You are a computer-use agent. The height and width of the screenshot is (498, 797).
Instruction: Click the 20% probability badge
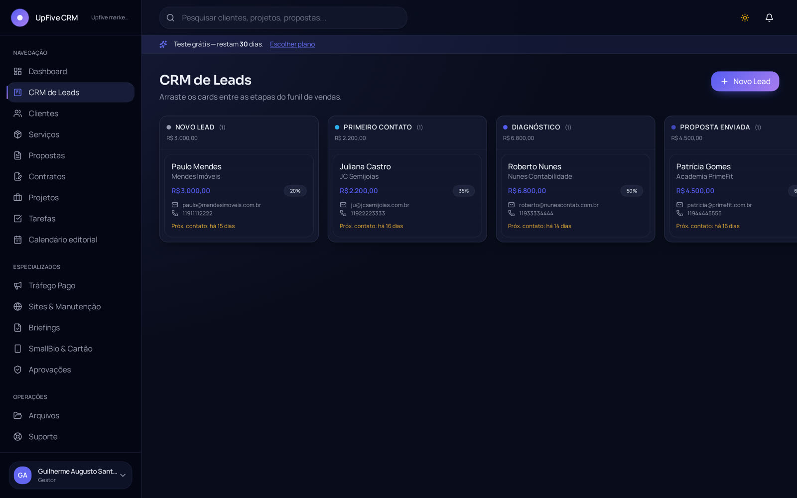pos(295,191)
